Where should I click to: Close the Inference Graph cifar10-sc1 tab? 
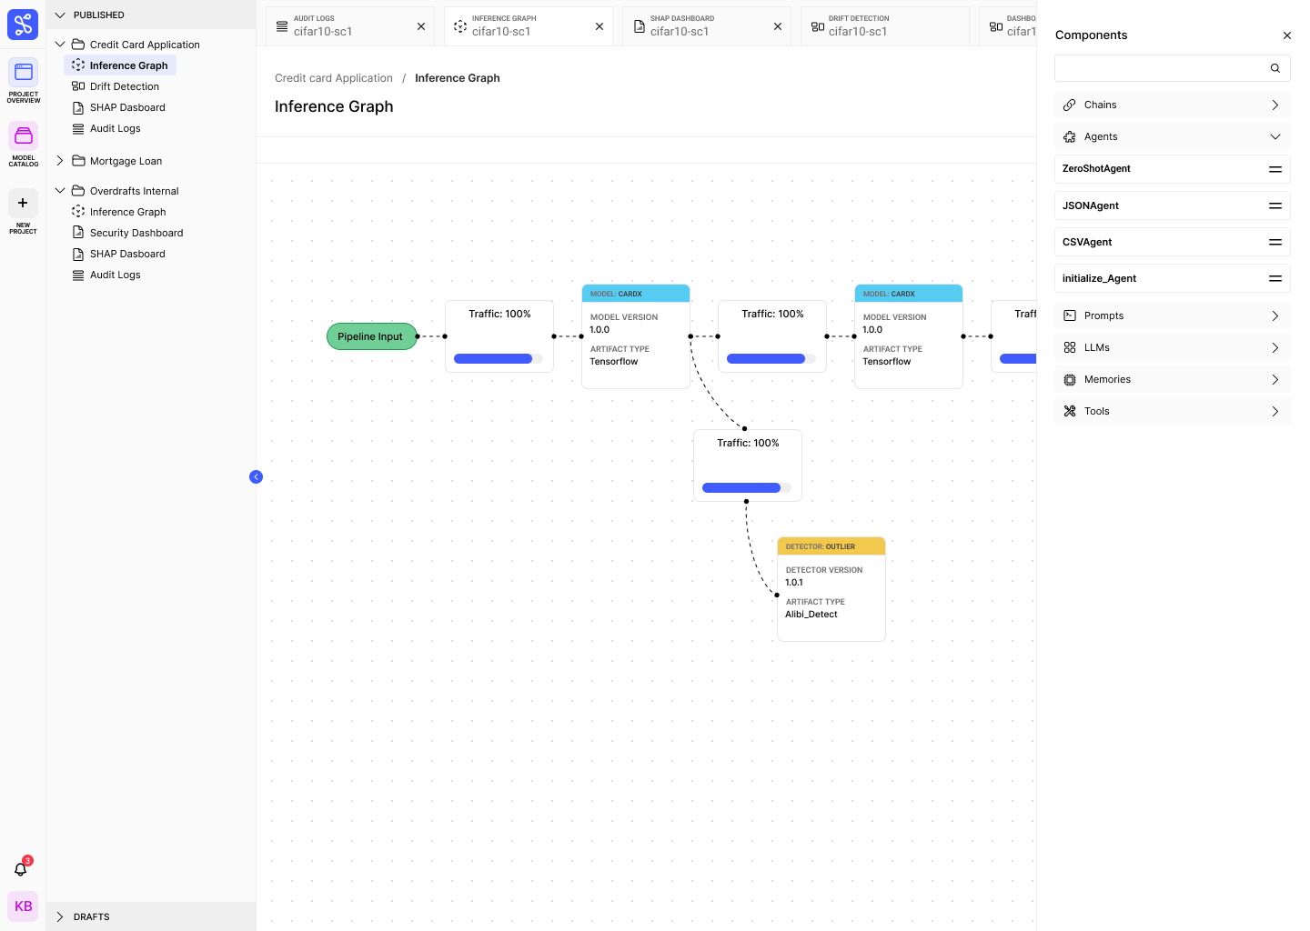600,26
